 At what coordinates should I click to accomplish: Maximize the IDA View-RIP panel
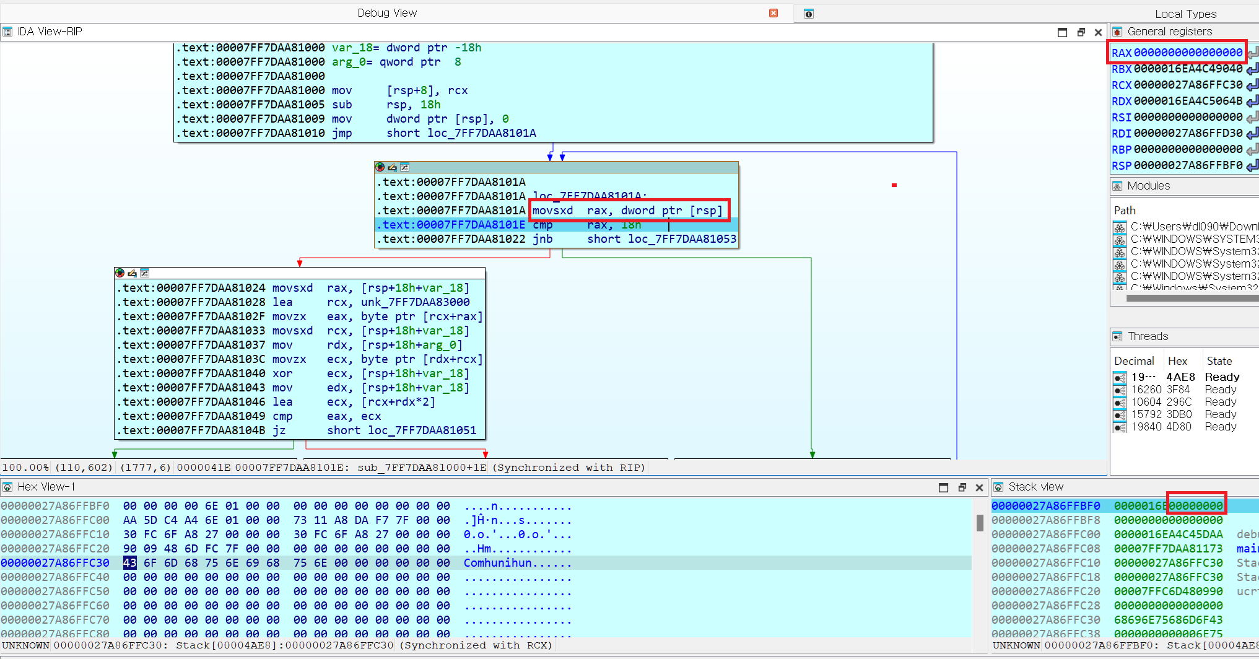pyautogui.click(x=1062, y=32)
